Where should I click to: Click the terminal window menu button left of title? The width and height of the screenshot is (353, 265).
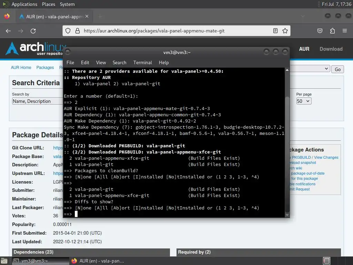point(68,52)
